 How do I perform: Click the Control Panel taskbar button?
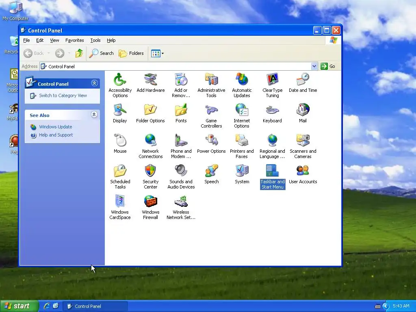click(95, 306)
